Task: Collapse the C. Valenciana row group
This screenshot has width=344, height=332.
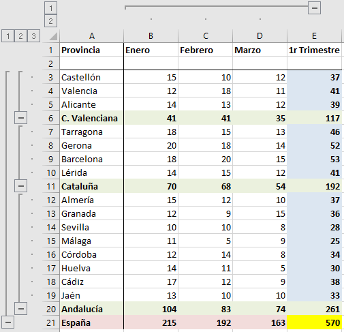Action: pyautogui.click(x=20, y=118)
